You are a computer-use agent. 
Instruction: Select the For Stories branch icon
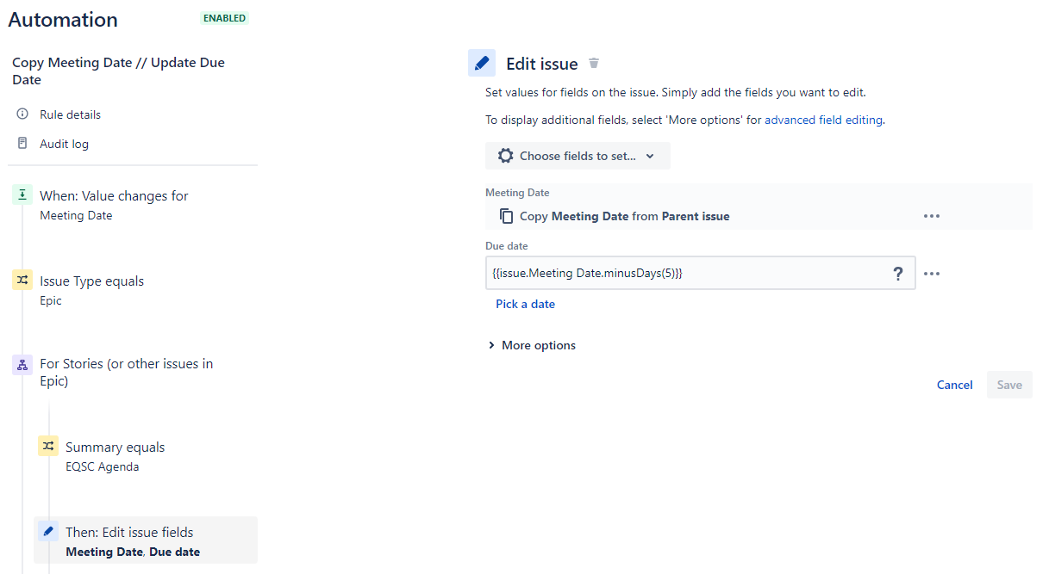[22, 364]
